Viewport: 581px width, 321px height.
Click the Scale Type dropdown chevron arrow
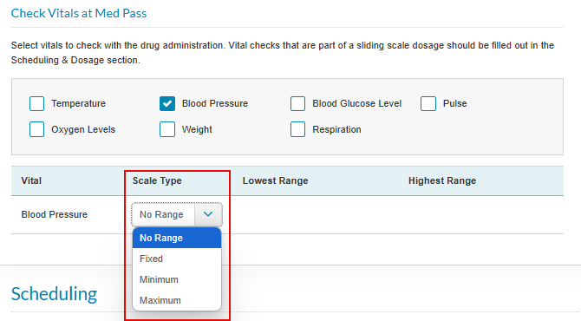point(208,214)
